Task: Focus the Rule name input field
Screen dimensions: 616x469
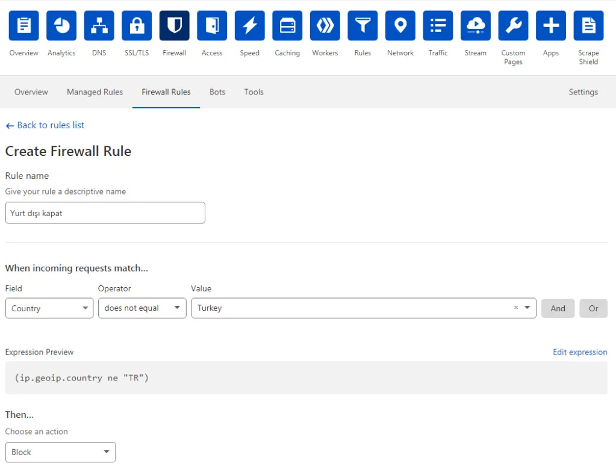Action: [105, 213]
